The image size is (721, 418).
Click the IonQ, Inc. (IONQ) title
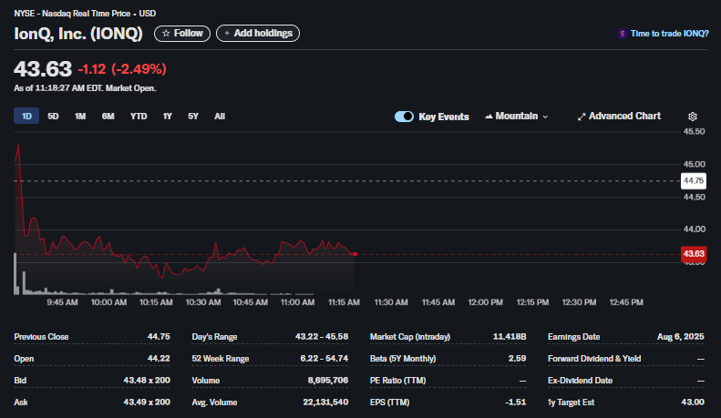(x=78, y=34)
